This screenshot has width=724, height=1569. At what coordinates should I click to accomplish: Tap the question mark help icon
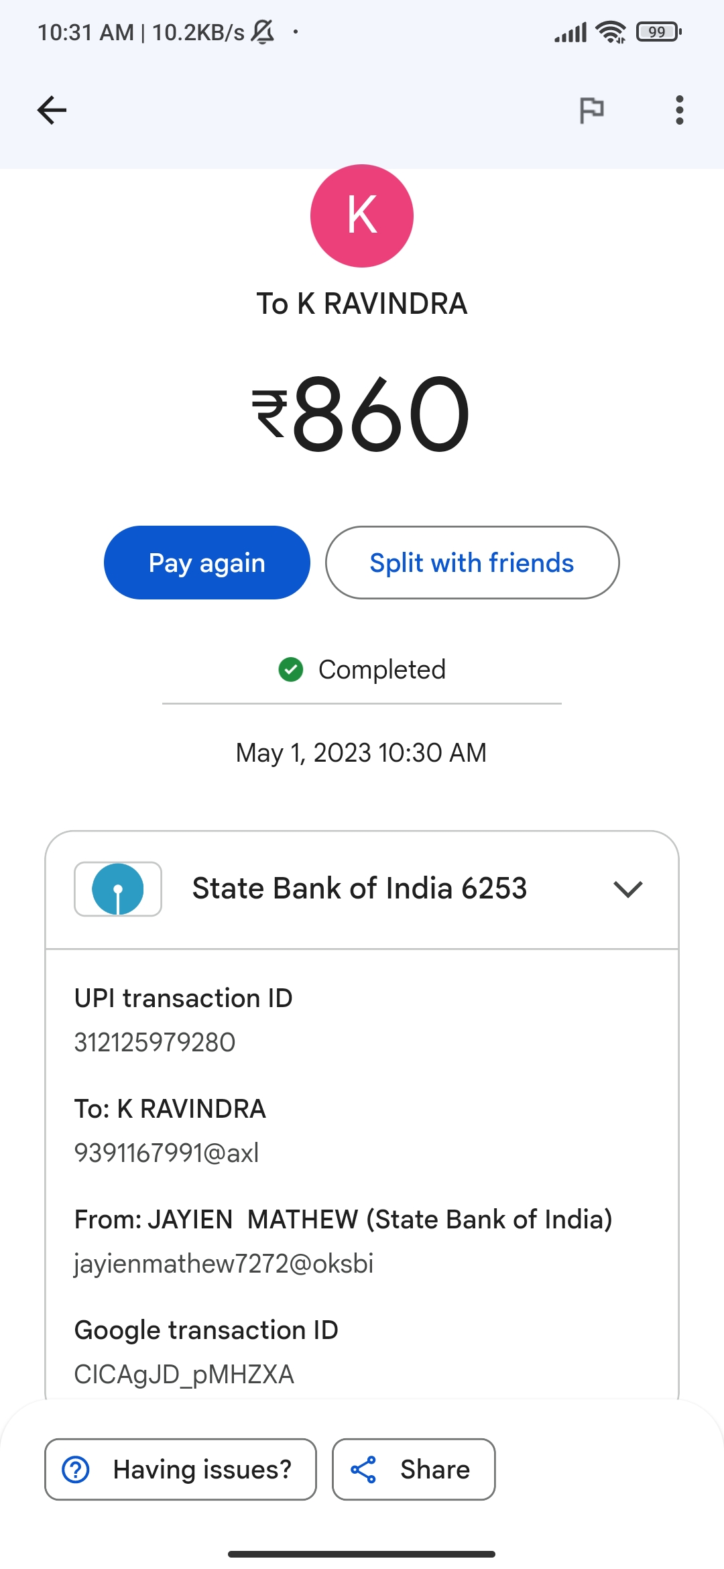click(76, 1469)
